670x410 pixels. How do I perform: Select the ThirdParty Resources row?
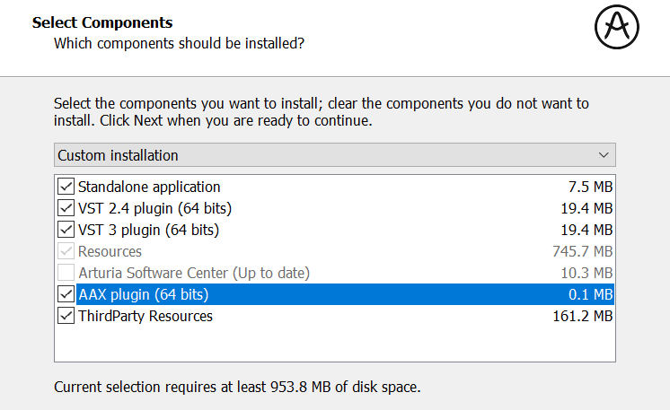[335, 316]
